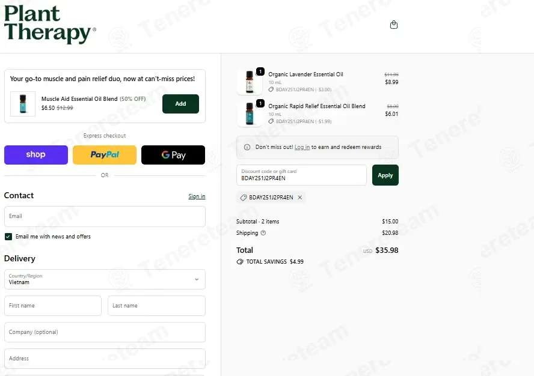Focus the Company (optional) field
This screenshot has width=534, height=376.
tap(105, 332)
